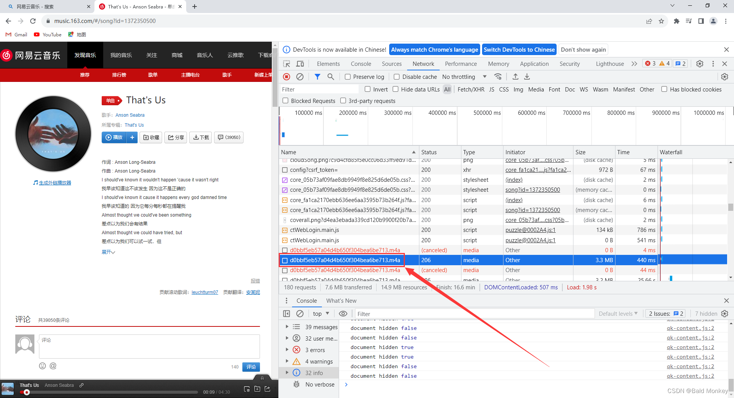
Task: Select the 206 media m4a request row
Action: coord(503,260)
